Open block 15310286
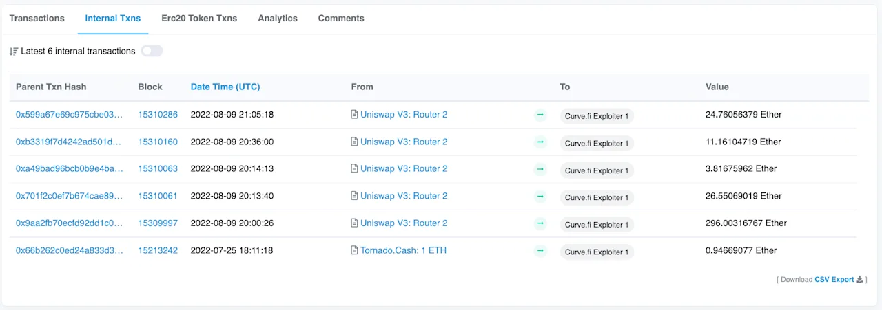The image size is (882, 310). (x=158, y=115)
